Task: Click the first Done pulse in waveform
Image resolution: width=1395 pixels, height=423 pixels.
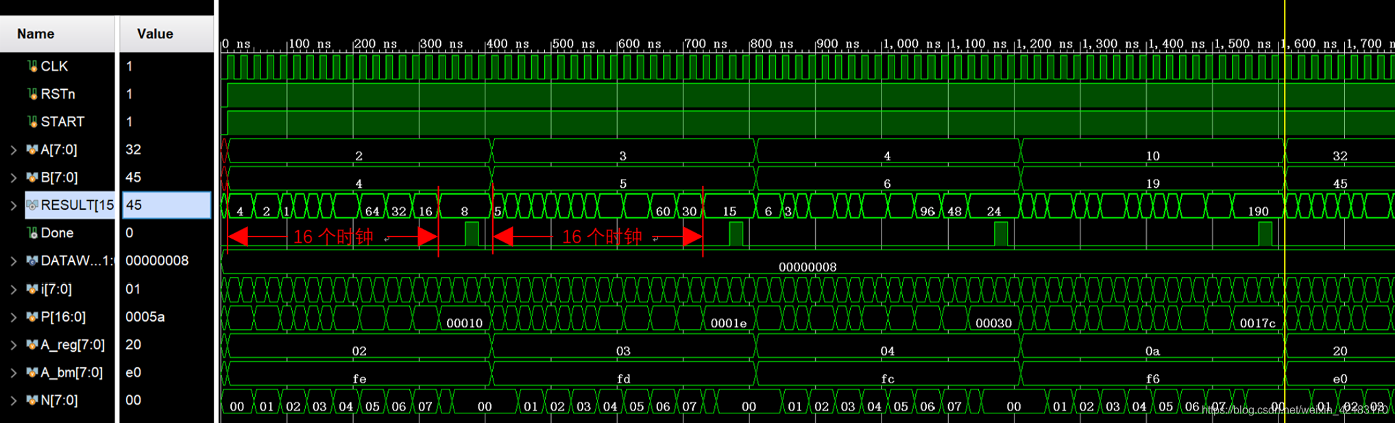Action: coord(472,234)
